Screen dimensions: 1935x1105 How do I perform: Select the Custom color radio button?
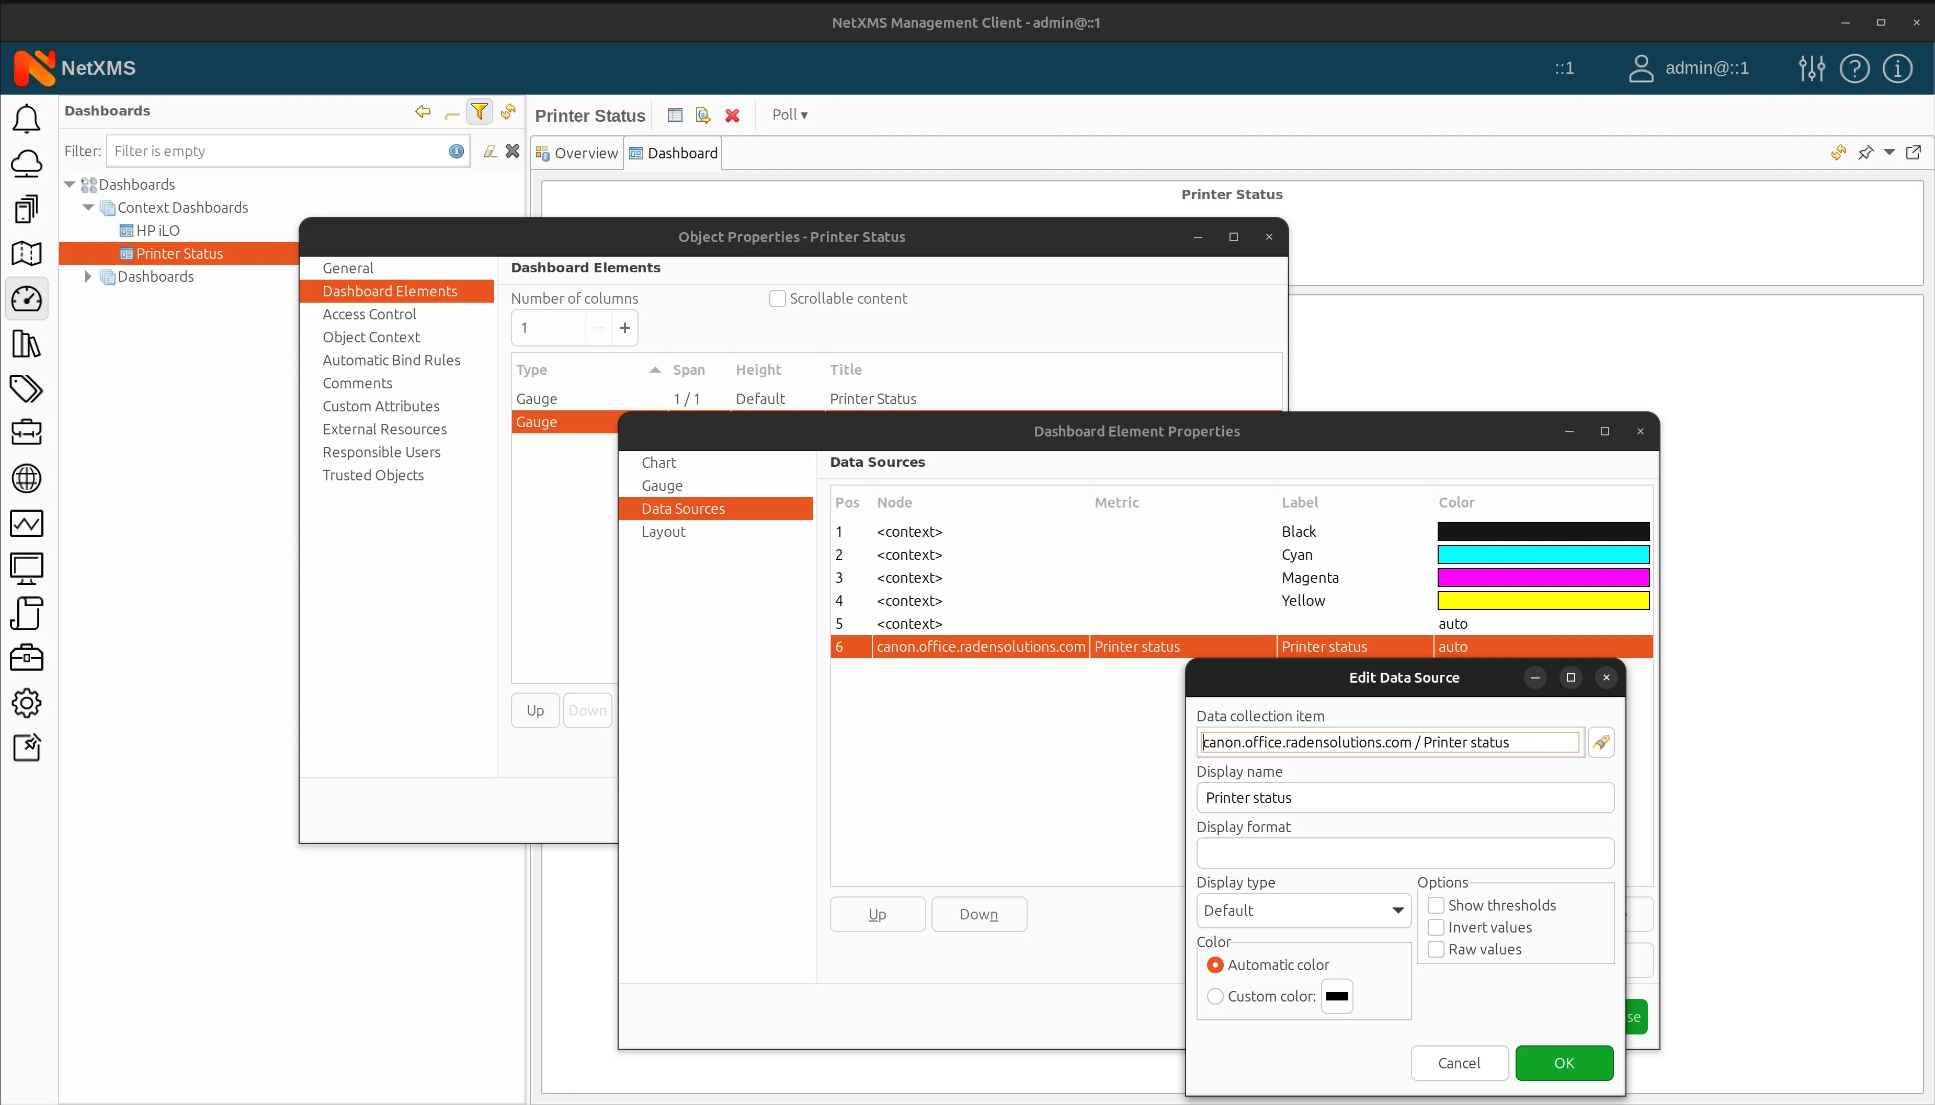click(1215, 996)
